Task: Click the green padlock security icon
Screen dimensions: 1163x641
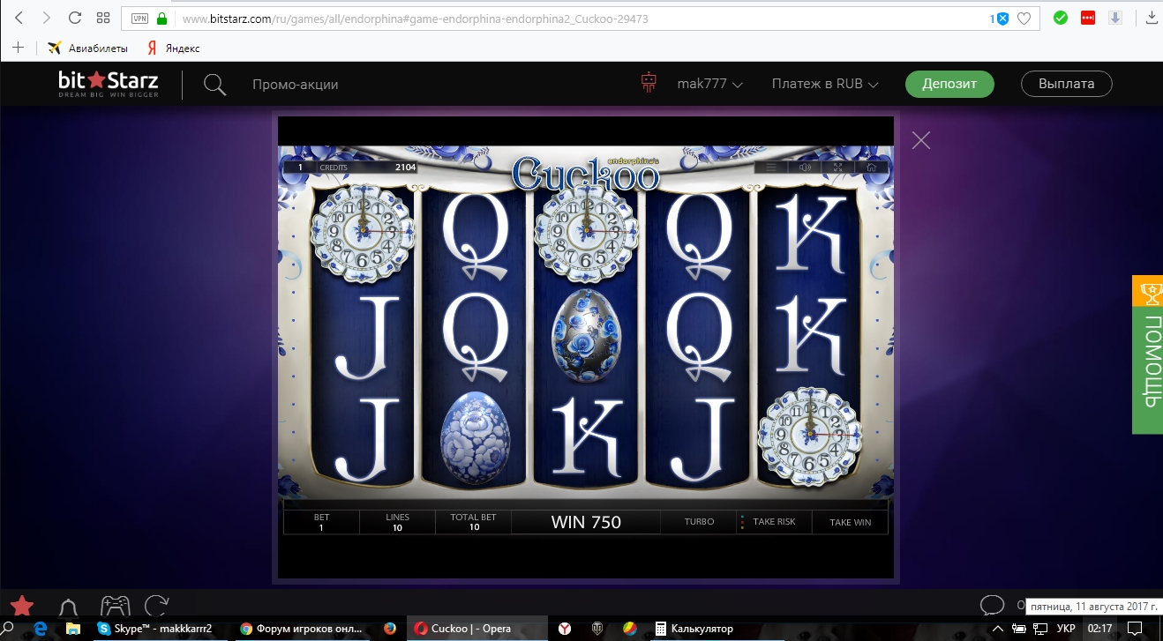Action: pos(161,18)
